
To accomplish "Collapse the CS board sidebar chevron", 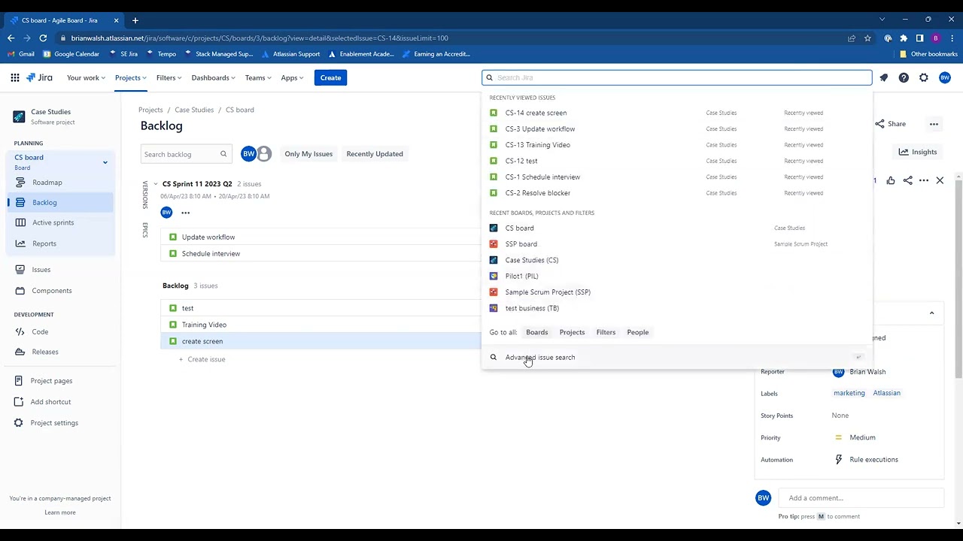I will tap(105, 162).
